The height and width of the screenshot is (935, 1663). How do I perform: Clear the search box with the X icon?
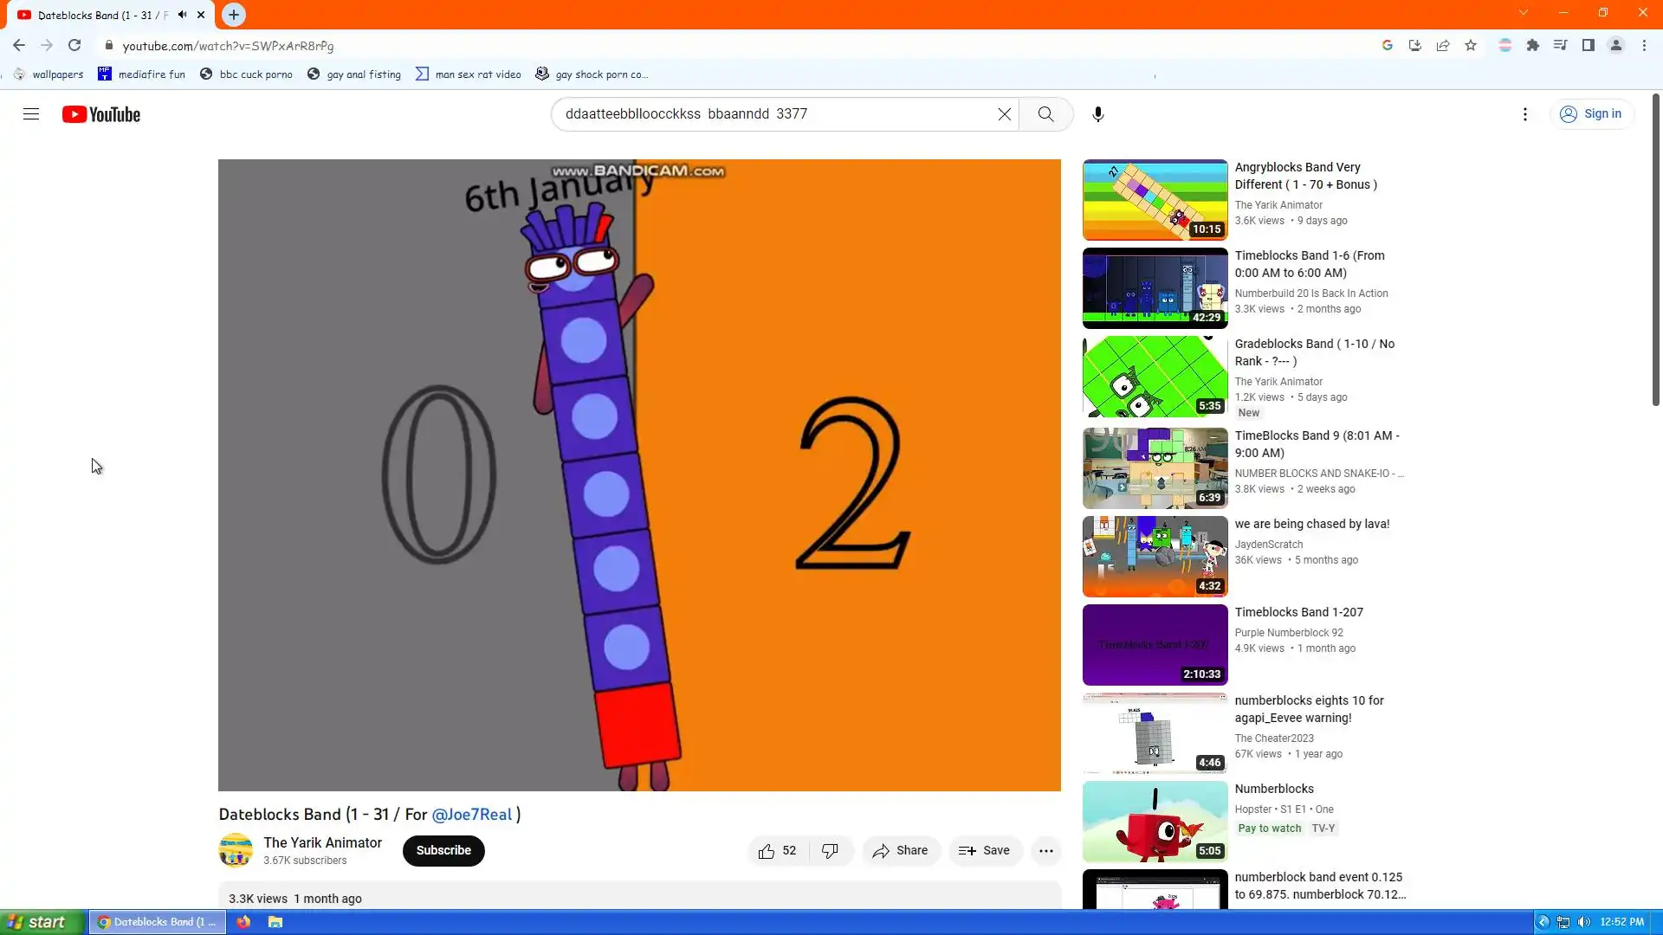coord(1004,114)
